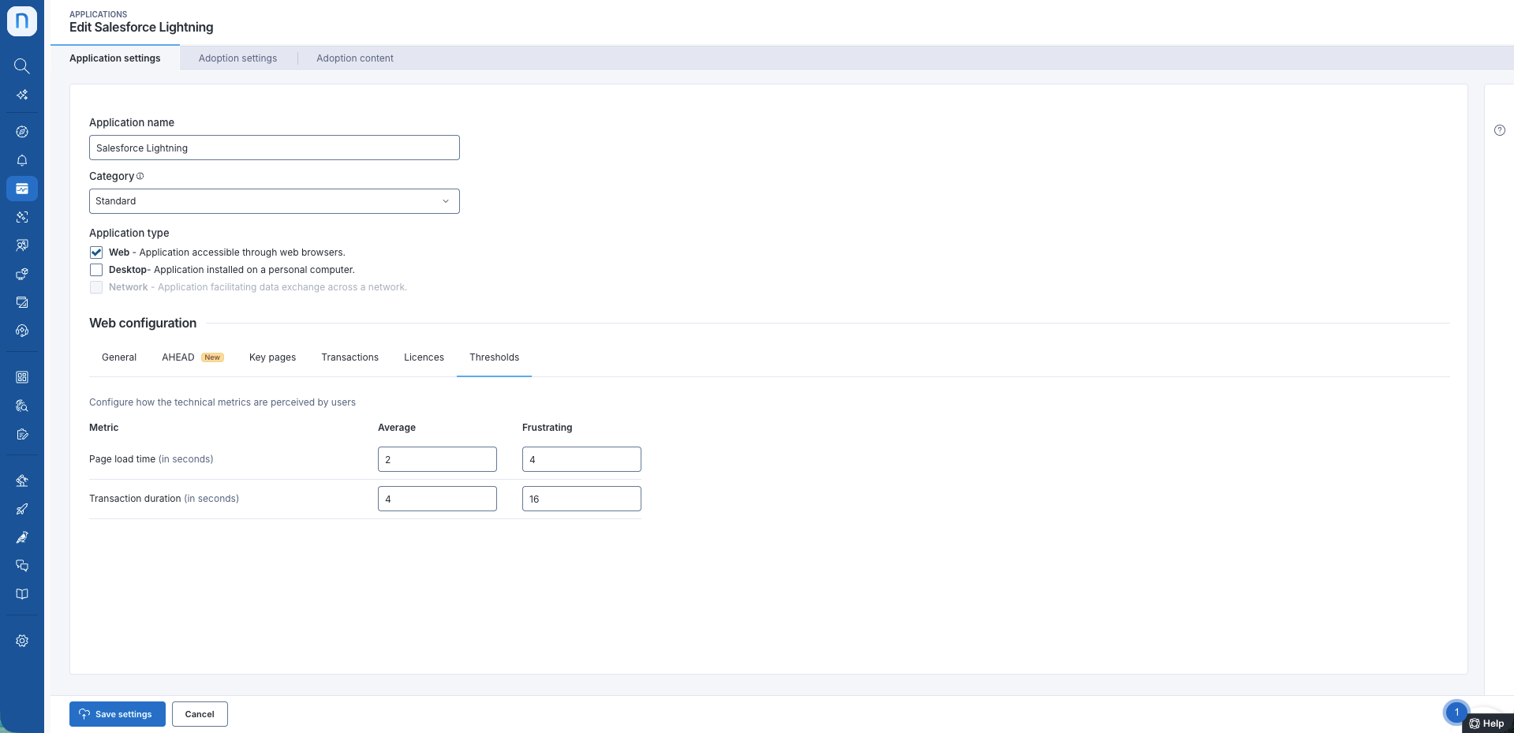
Task: Click the Category info icon
Action: tap(140, 176)
